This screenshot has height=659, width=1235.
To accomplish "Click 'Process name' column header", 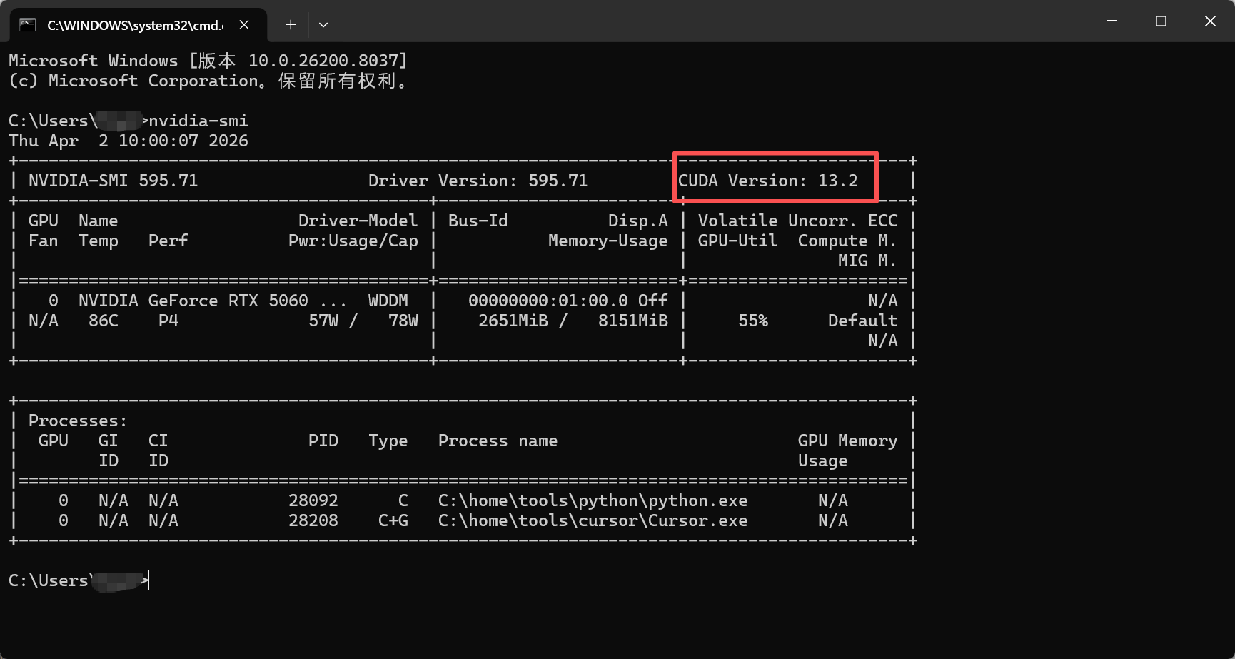I will point(498,441).
